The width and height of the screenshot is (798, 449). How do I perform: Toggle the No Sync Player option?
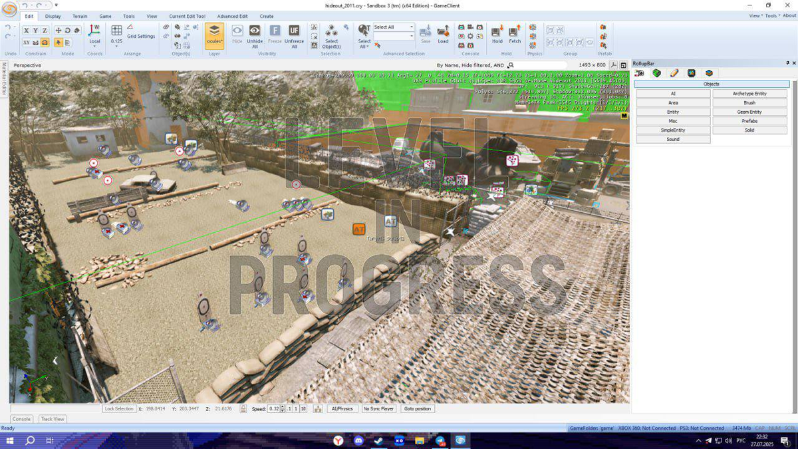click(378, 408)
